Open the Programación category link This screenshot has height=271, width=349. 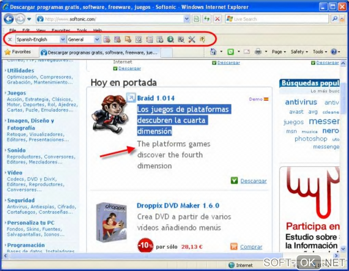tap(26, 245)
